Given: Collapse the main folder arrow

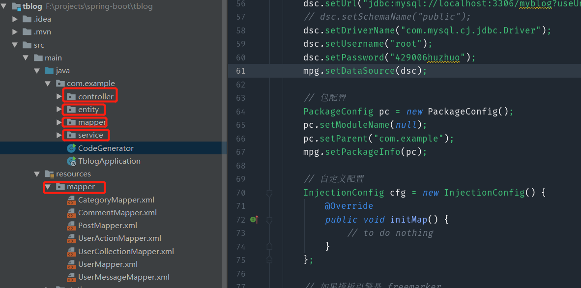Looking at the screenshot, I should (x=26, y=58).
